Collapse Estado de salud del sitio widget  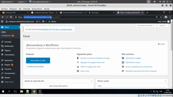pos(91,81)
